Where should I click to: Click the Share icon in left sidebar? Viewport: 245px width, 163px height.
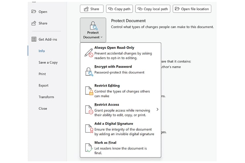(x=34, y=23)
